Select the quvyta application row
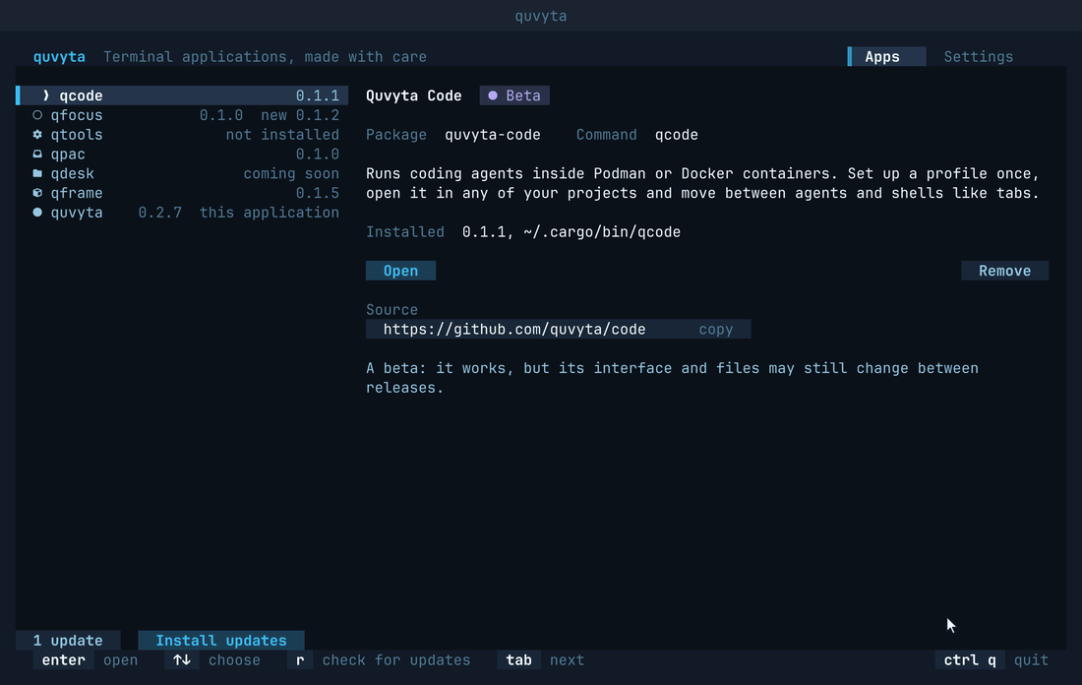Viewport: 1082px width, 685px height. point(182,212)
